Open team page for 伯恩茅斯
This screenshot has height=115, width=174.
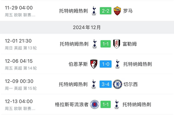tap(78, 64)
